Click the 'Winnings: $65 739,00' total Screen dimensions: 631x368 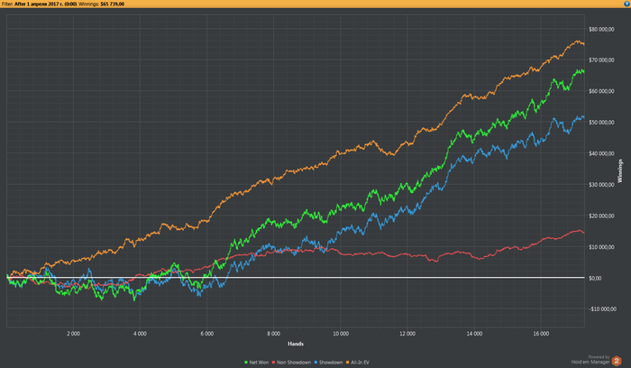tap(101, 4)
